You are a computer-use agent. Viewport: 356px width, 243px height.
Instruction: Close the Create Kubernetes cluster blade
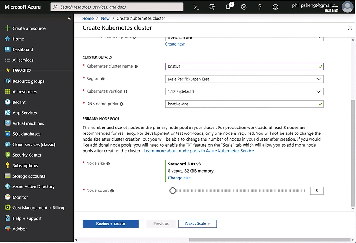pyautogui.click(x=350, y=28)
